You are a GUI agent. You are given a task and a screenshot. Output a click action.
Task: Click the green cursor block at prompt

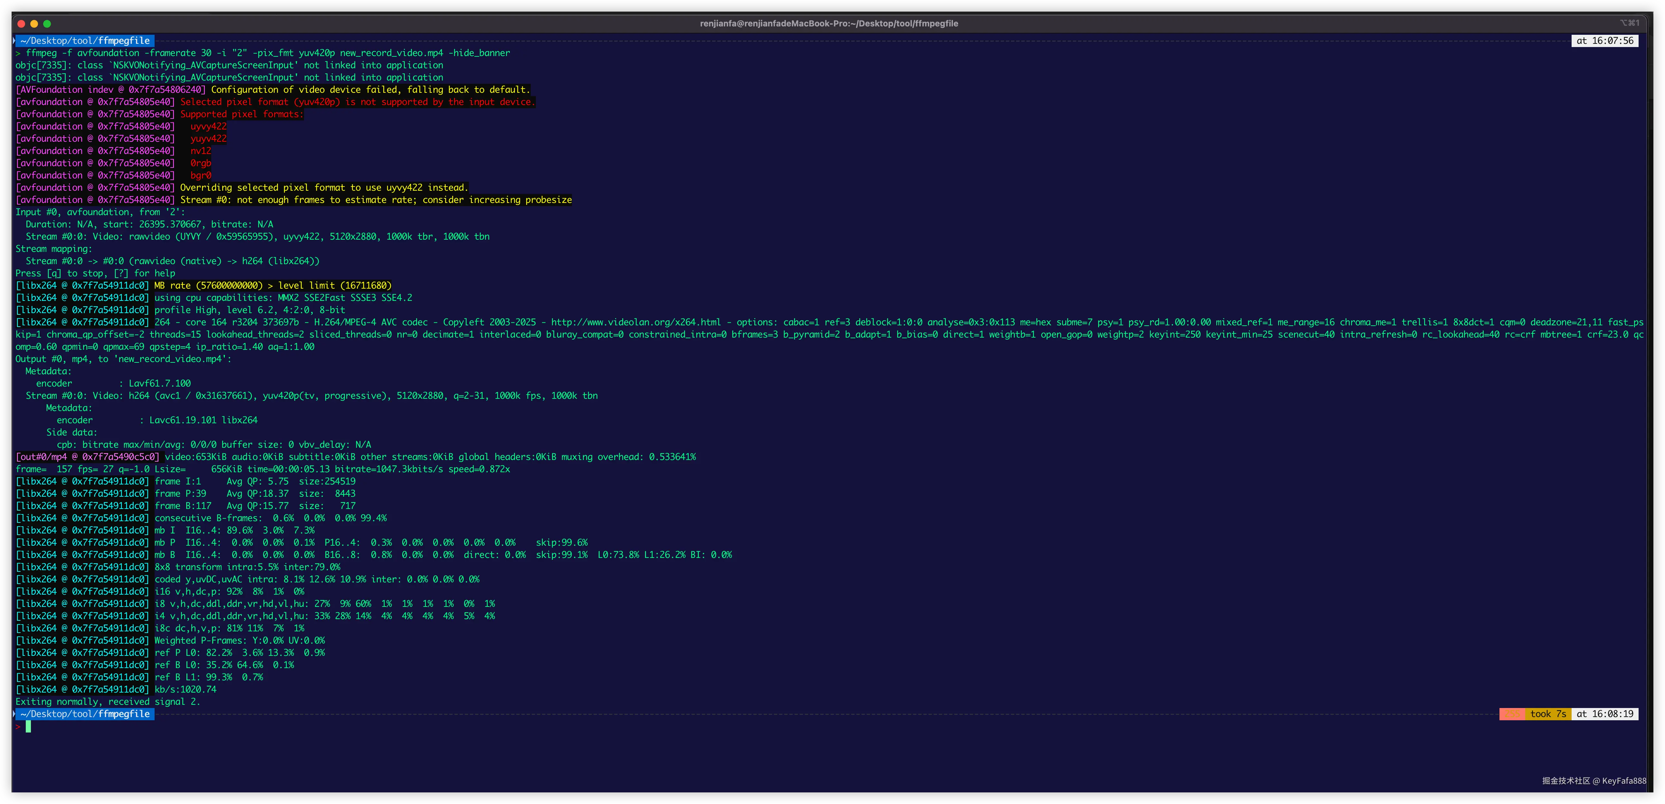(x=28, y=726)
